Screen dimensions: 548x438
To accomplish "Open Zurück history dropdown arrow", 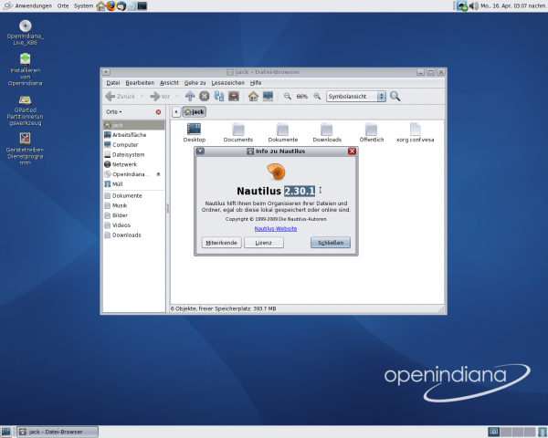I will 142,97.
